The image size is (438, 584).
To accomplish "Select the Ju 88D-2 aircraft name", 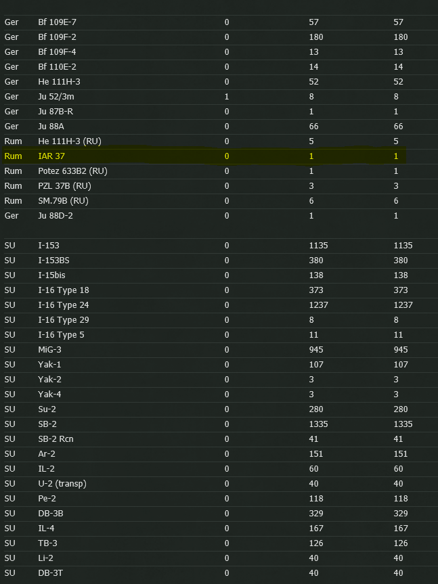I will click(x=56, y=216).
